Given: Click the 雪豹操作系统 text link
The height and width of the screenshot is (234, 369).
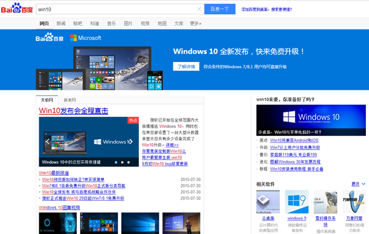Looking at the screenshot, I should coord(325,221).
